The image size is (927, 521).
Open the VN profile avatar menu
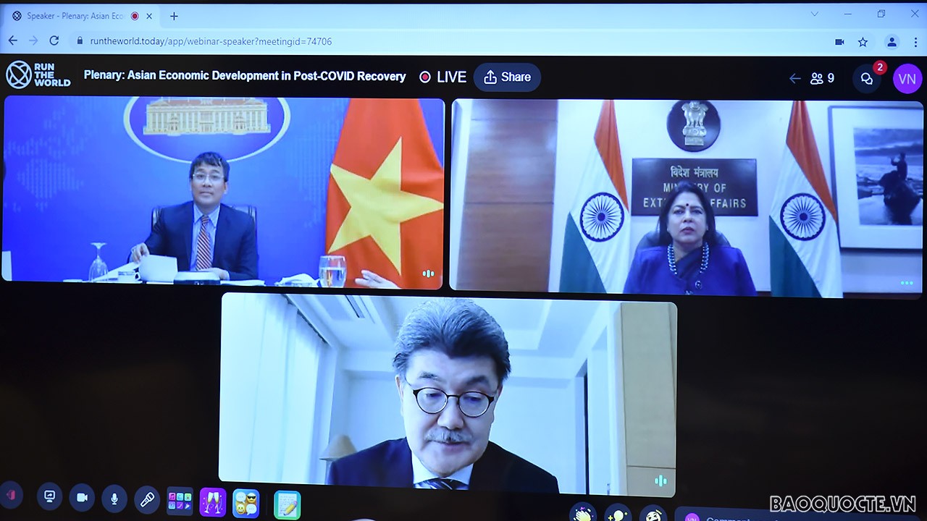(x=907, y=78)
